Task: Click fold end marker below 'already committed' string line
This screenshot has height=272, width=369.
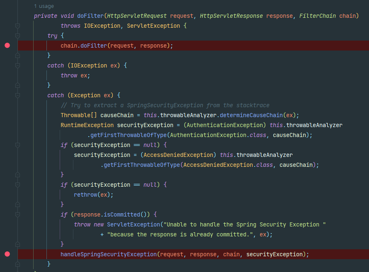Action: (17, 244)
